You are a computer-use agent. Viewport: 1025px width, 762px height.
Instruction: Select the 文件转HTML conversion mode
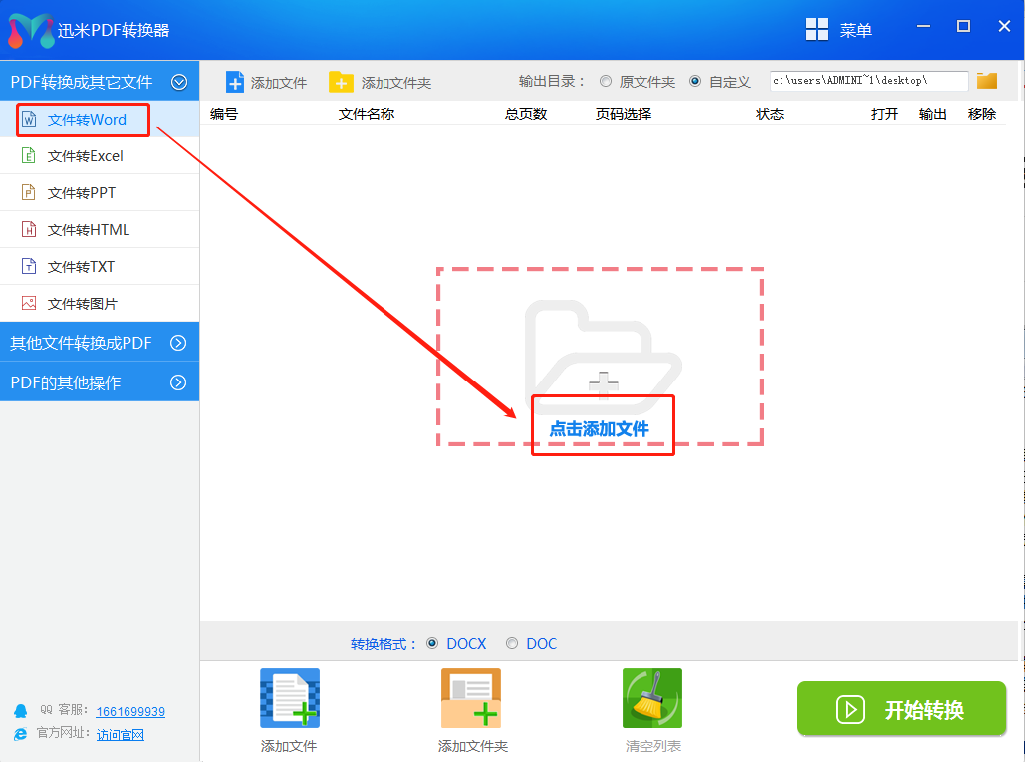tap(82, 229)
